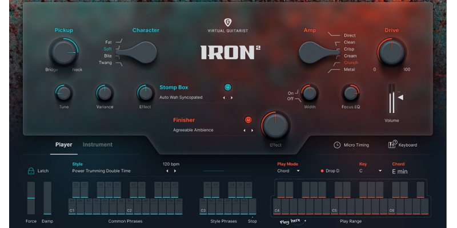Set Character to Soft
The width and height of the screenshot is (457, 228).
click(107, 49)
